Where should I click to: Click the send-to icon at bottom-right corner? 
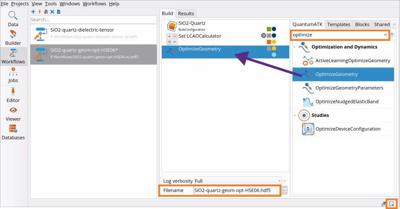[392, 203]
